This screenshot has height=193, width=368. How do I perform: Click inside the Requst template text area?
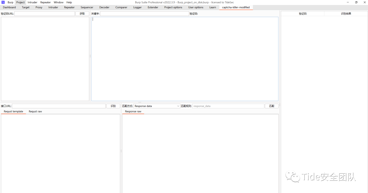tap(61, 154)
